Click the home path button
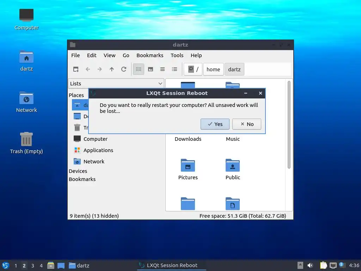 click(x=213, y=69)
